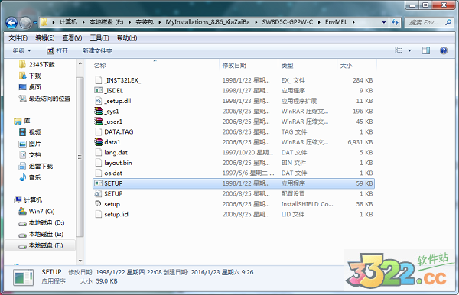This screenshot has width=459, height=295.
Task: Click MyInstallations_8.86_XiaZaiBa breadcrumb segment
Action: coord(207,22)
